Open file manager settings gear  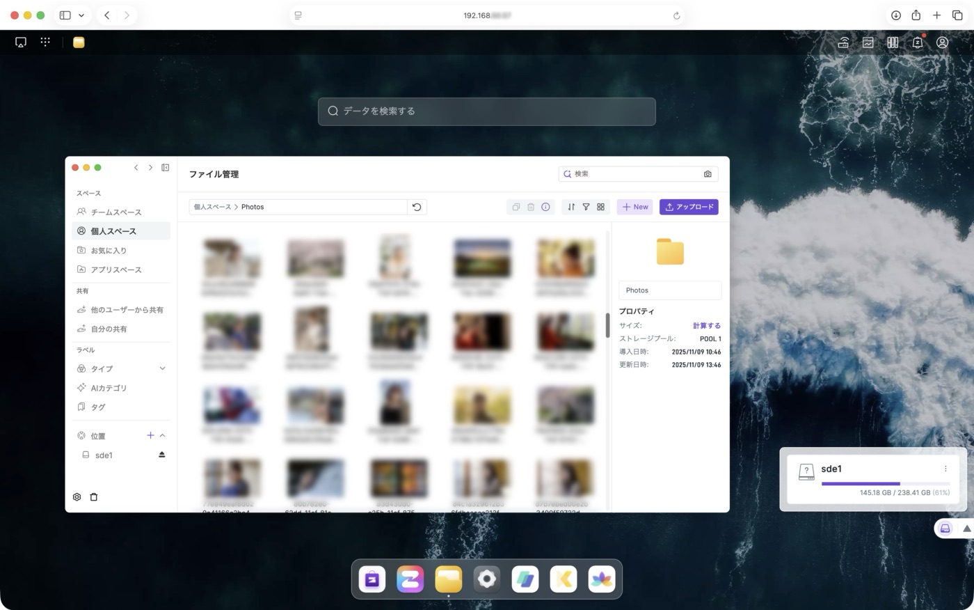coord(77,497)
